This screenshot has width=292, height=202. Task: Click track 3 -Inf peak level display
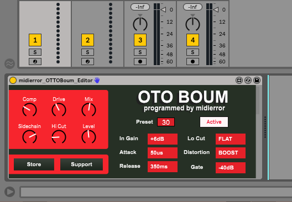click(140, 7)
